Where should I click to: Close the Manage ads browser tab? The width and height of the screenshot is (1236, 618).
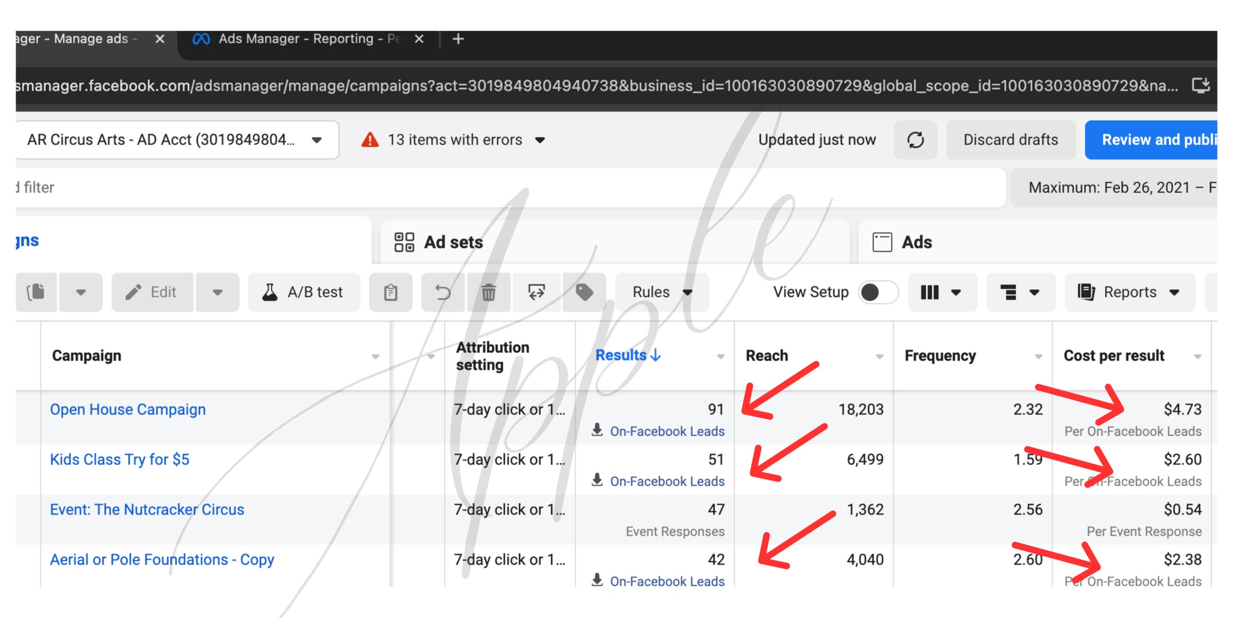pos(160,39)
